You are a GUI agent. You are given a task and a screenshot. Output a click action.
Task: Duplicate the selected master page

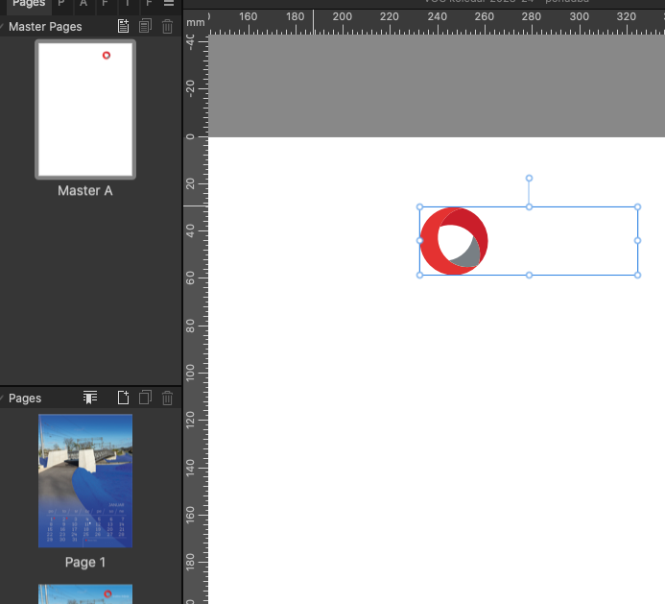(x=146, y=26)
